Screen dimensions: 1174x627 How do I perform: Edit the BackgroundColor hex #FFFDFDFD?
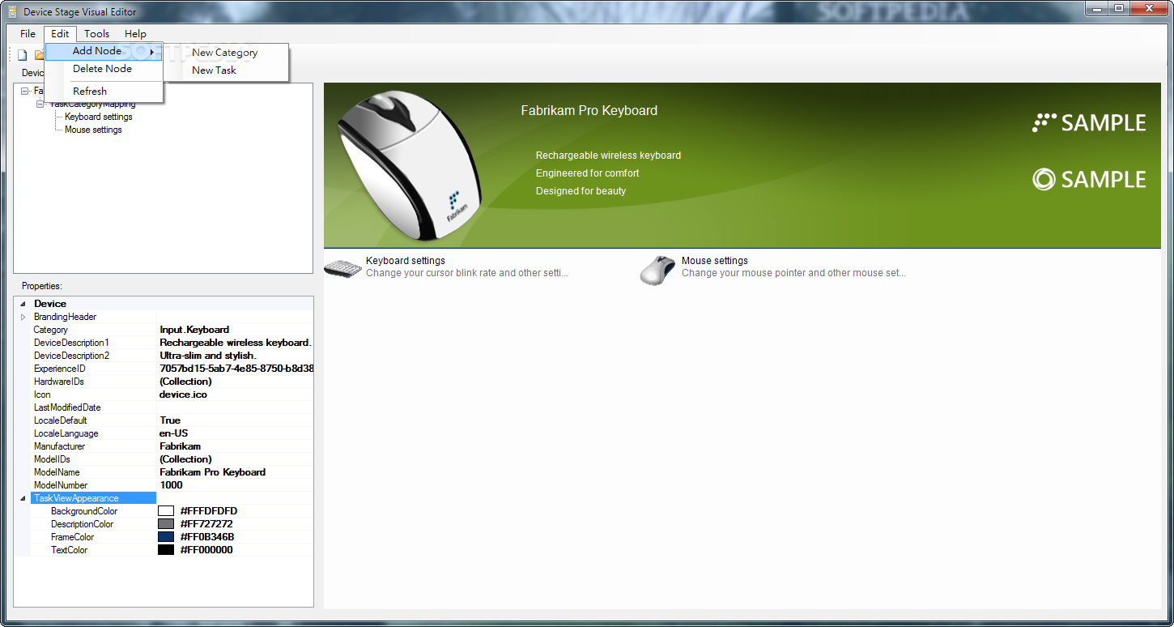pyautogui.click(x=209, y=511)
